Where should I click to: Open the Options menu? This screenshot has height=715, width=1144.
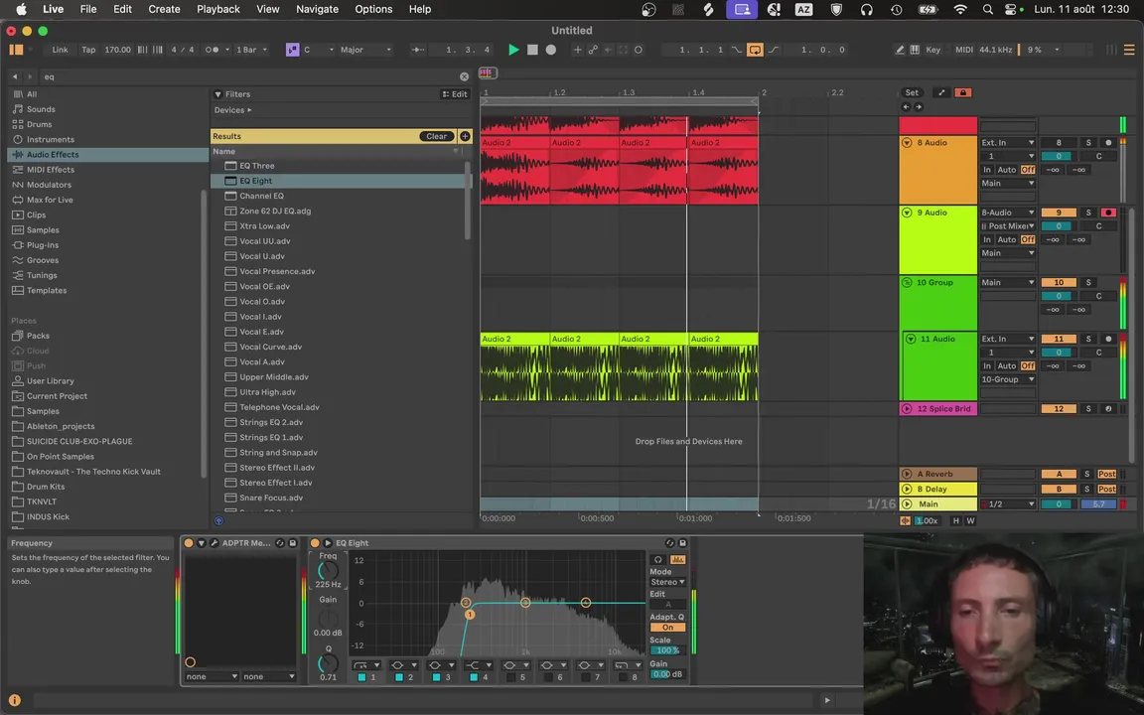(373, 9)
